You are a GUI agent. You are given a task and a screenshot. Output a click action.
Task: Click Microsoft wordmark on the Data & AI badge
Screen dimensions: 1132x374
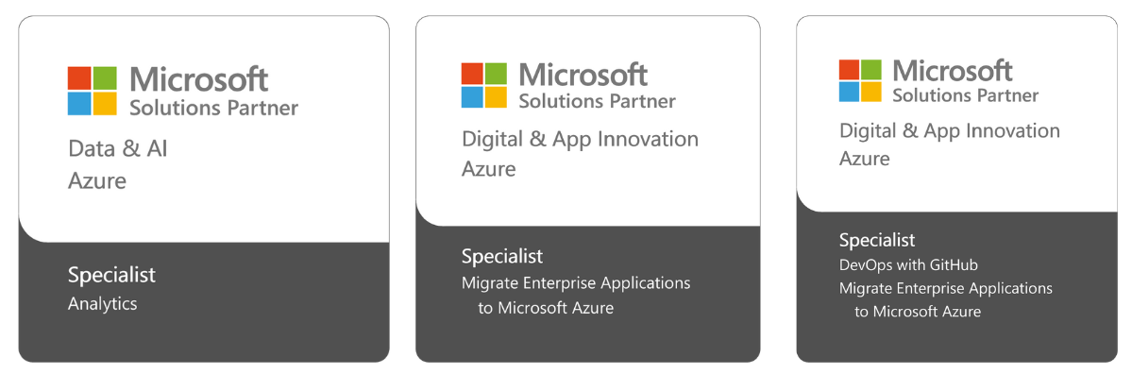coord(198,79)
